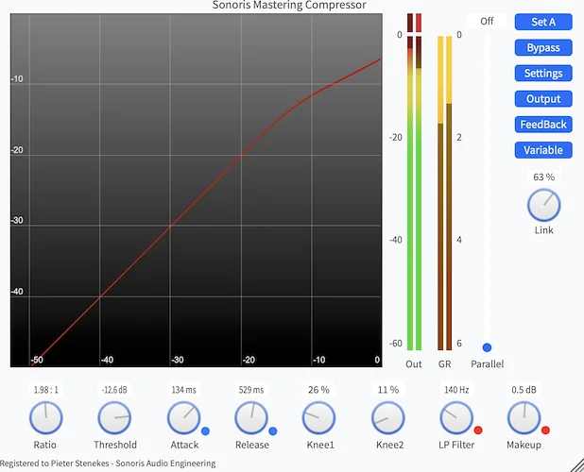Screen dimensions: 584x472
Task: Click the Makeup knob
Action: click(524, 417)
